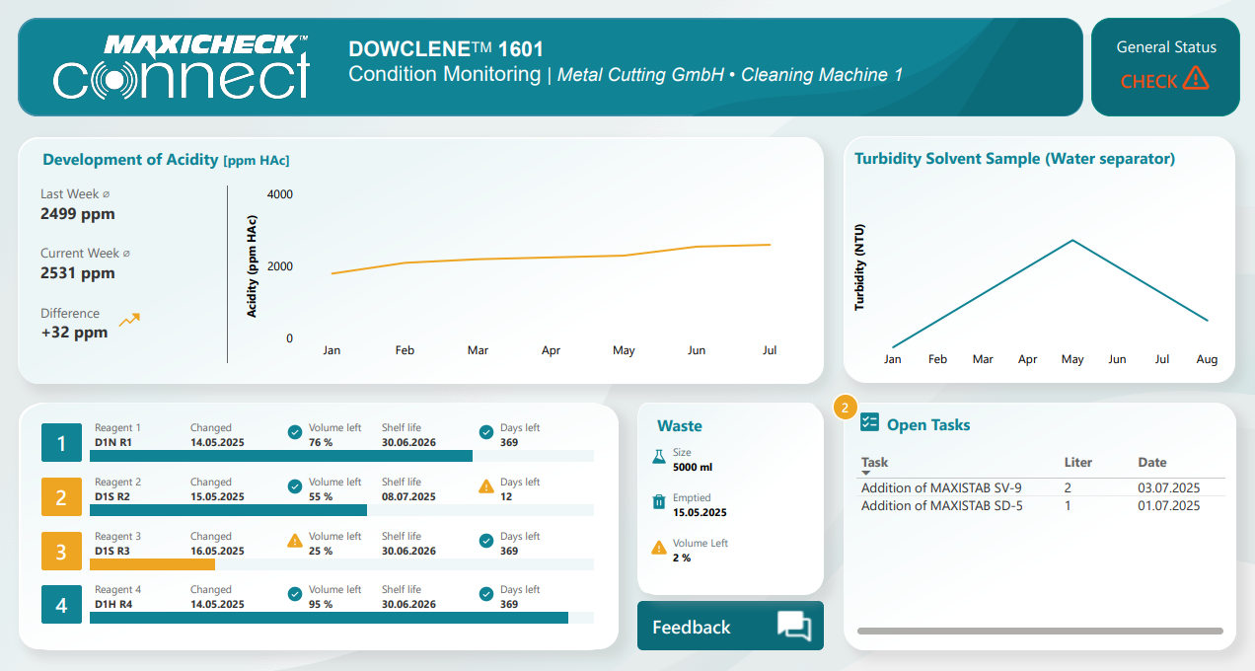Click the Waste volume left warning icon

pos(658,548)
